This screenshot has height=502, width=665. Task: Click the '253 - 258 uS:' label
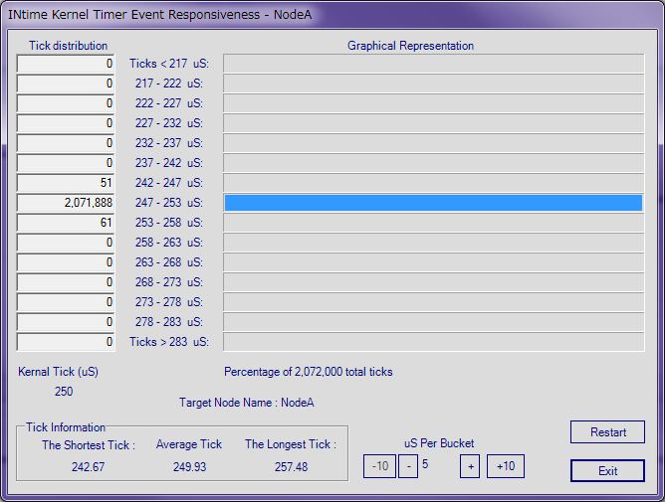169,223
